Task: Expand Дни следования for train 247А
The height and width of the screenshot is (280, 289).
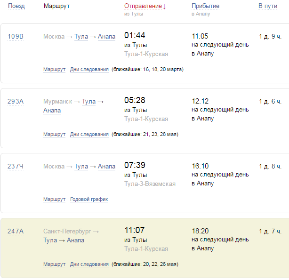Action: tap(89, 264)
